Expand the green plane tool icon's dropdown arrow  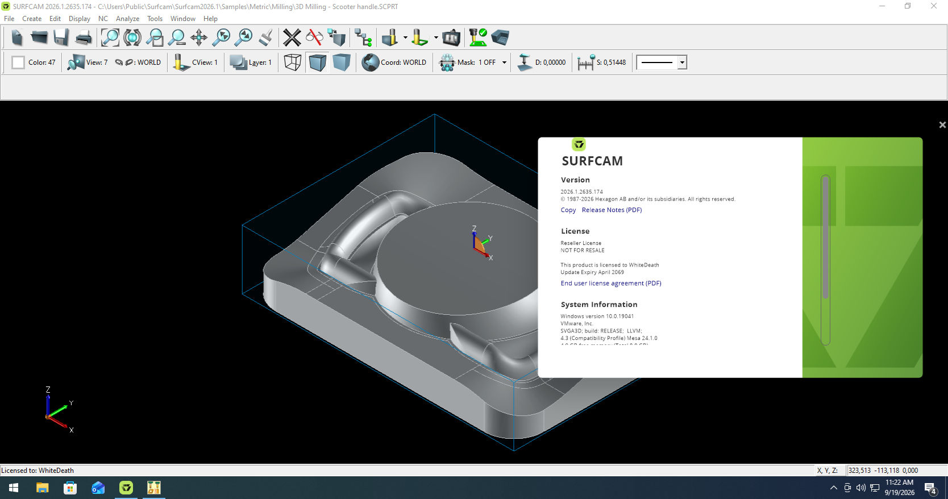436,38
